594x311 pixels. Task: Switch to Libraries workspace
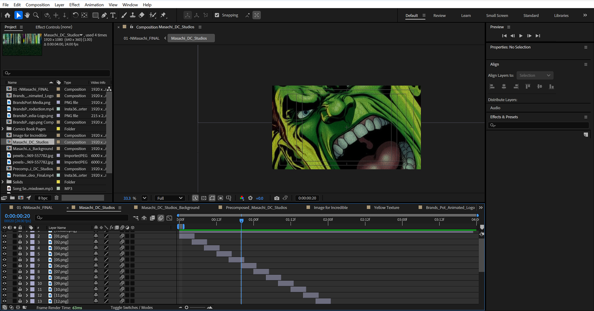pos(561,15)
